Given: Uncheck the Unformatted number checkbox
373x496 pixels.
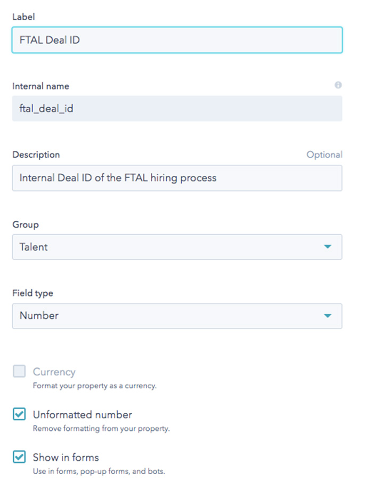Looking at the screenshot, I should (19, 414).
